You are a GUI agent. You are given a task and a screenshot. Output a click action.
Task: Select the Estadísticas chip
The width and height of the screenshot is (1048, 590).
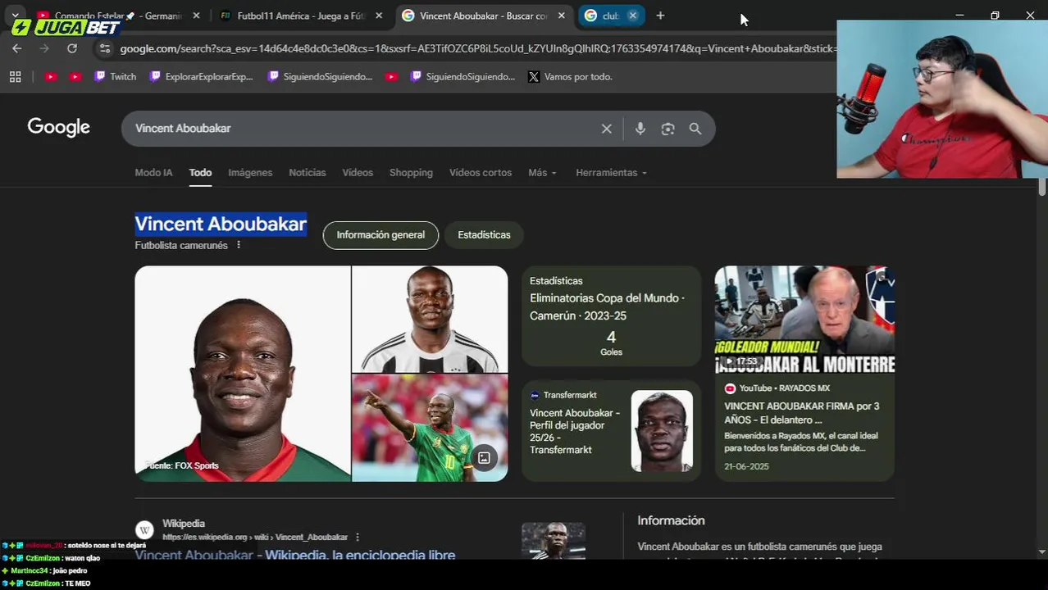pos(484,235)
